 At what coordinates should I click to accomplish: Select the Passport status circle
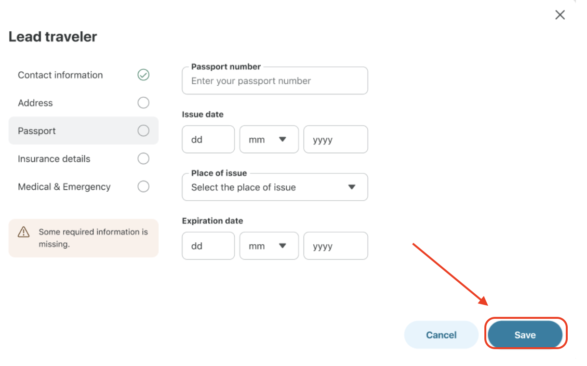(x=143, y=131)
